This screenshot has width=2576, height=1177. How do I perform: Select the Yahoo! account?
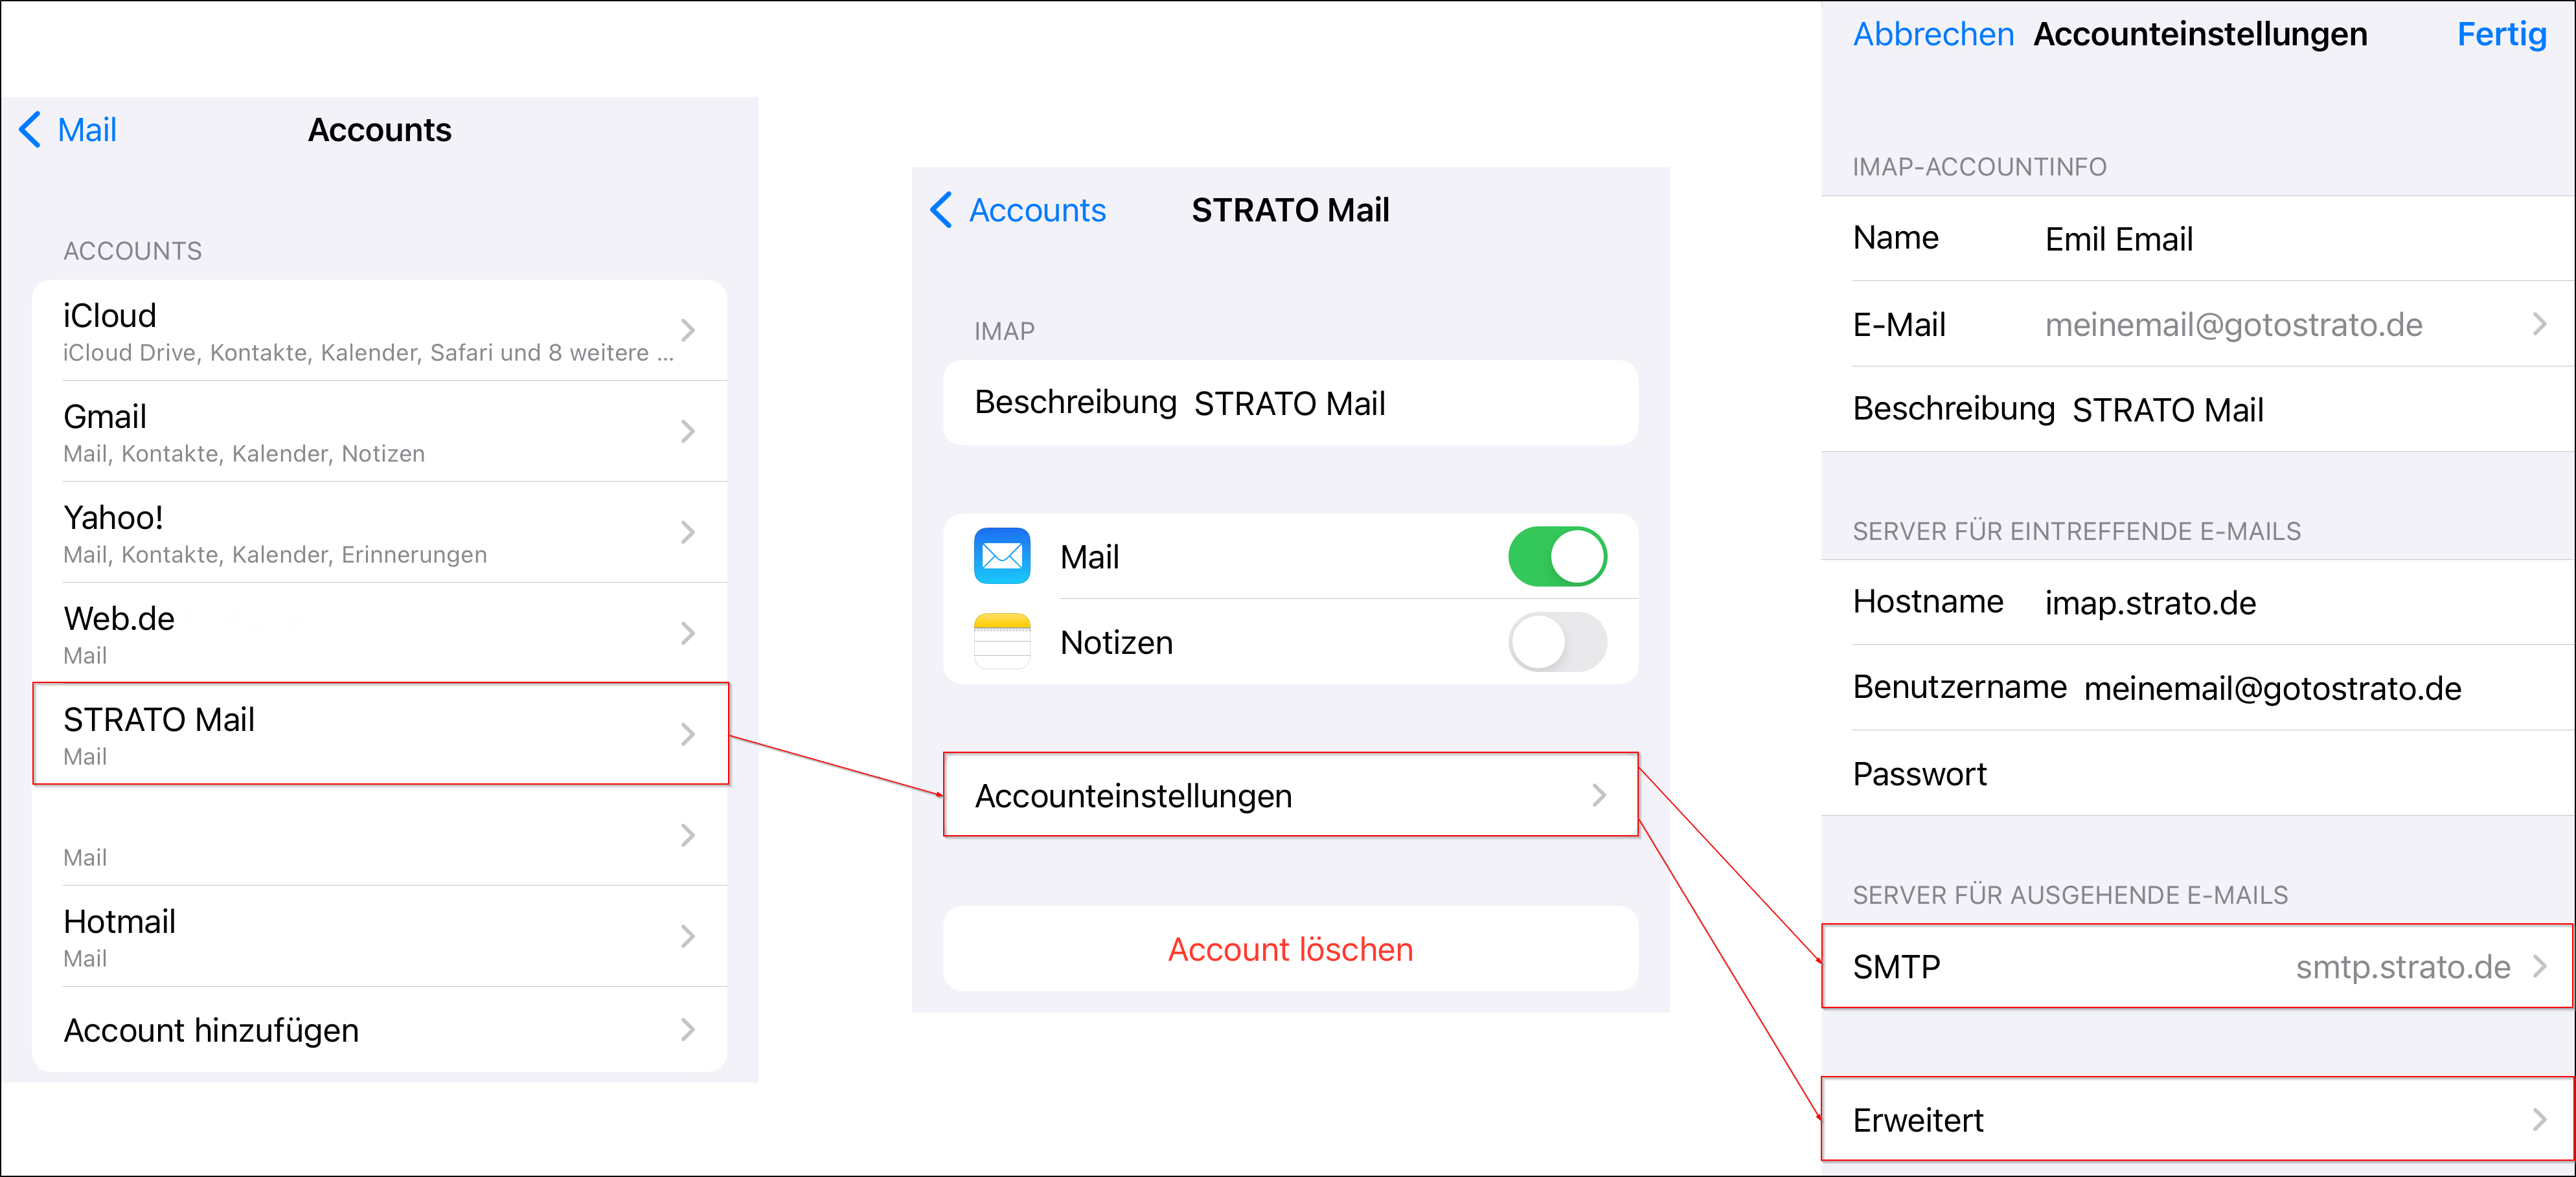click(x=380, y=533)
